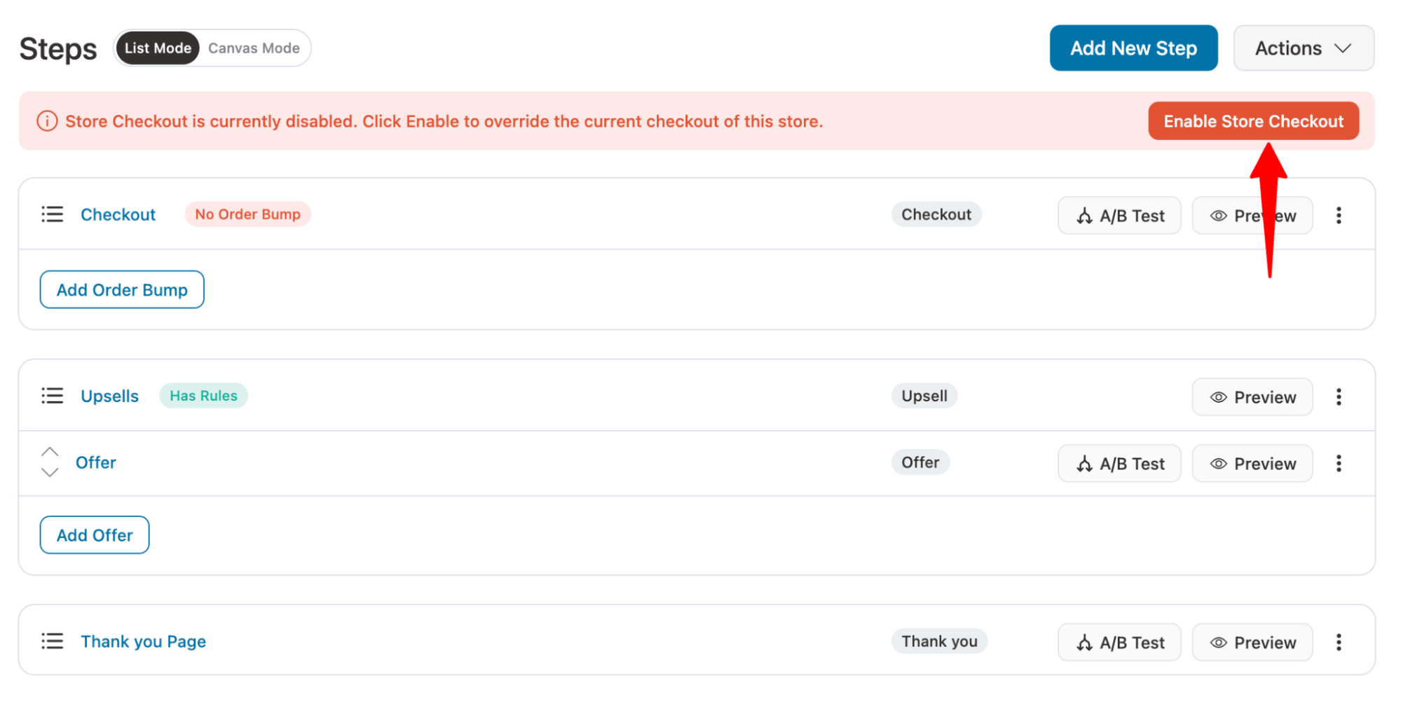Open the three-dot menu for Upsells step
1401x706 pixels.
click(1339, 397)
